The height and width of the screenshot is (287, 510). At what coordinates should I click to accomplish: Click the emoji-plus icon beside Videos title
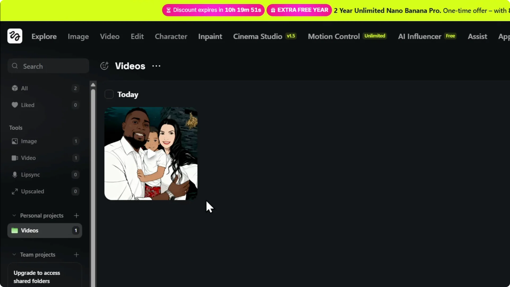[104, 66]
